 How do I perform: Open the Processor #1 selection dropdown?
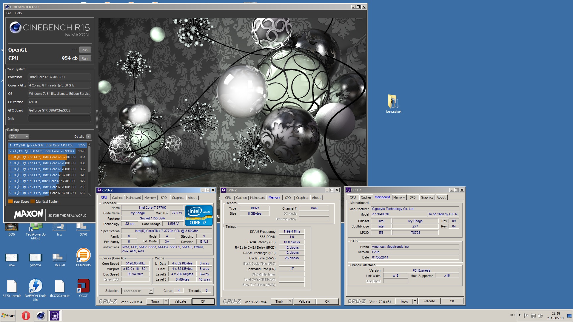137,291
